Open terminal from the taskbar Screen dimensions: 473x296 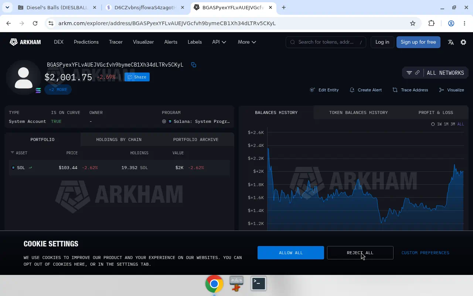click(x=259, y=283)
